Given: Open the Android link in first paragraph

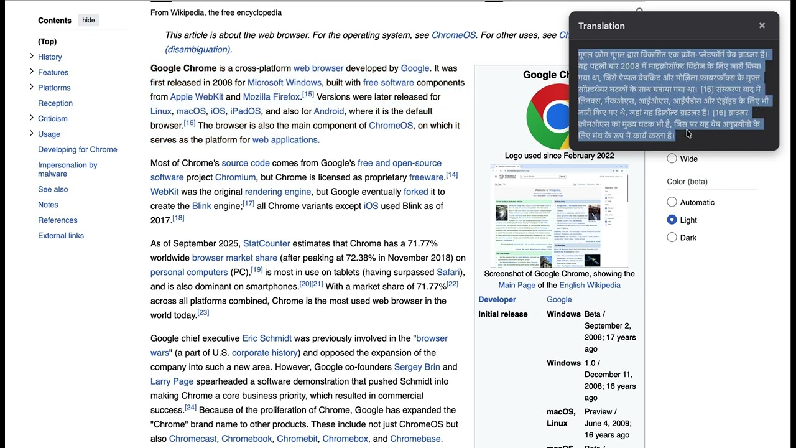Looking at the screenshot, I should point(329,111).
